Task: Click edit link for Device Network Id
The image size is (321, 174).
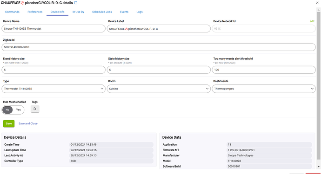Action: (x=312, y=21)
